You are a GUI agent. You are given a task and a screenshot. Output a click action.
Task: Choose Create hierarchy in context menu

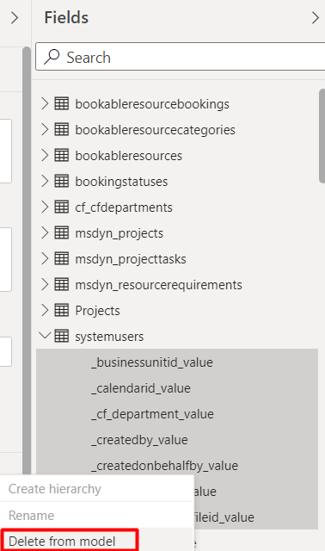click(55, 489)
